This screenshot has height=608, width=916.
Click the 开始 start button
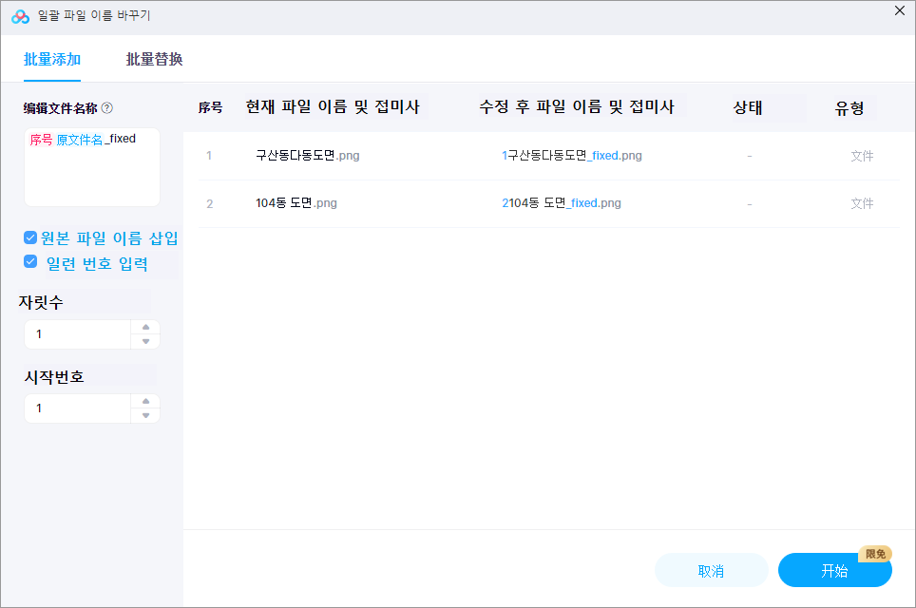835,571
